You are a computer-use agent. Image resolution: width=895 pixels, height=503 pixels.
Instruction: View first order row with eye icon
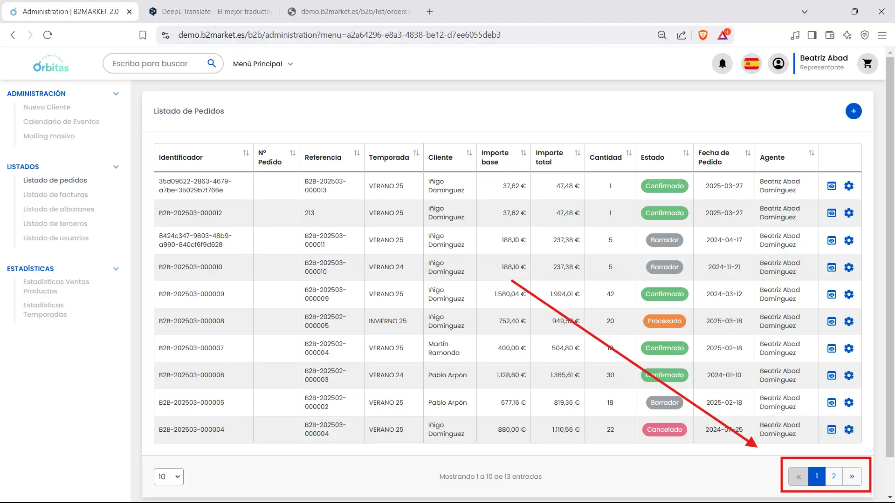point(831,186)
